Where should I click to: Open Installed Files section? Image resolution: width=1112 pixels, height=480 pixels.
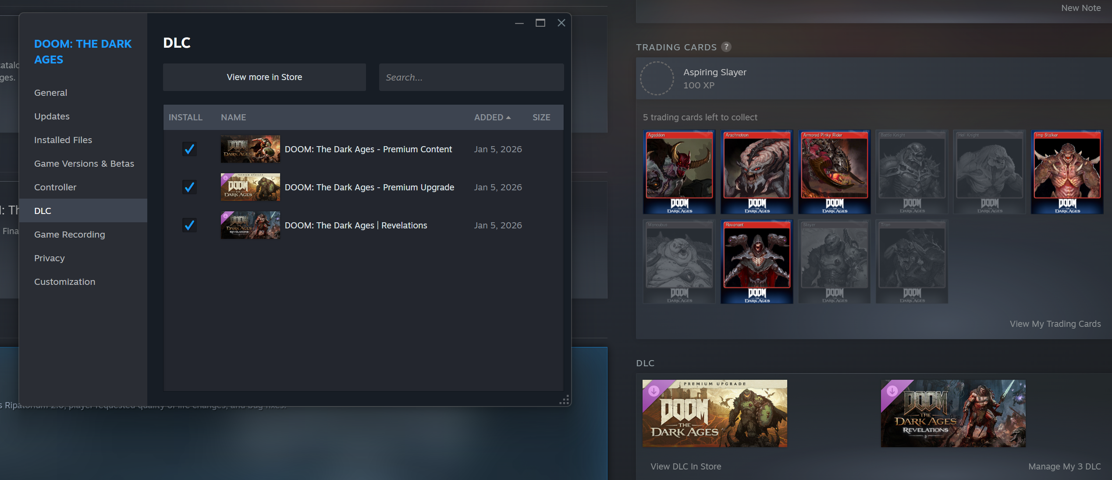[83, 140]
